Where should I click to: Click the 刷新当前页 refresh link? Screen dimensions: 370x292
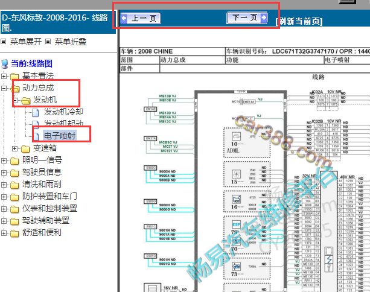[x=299, y=21]
